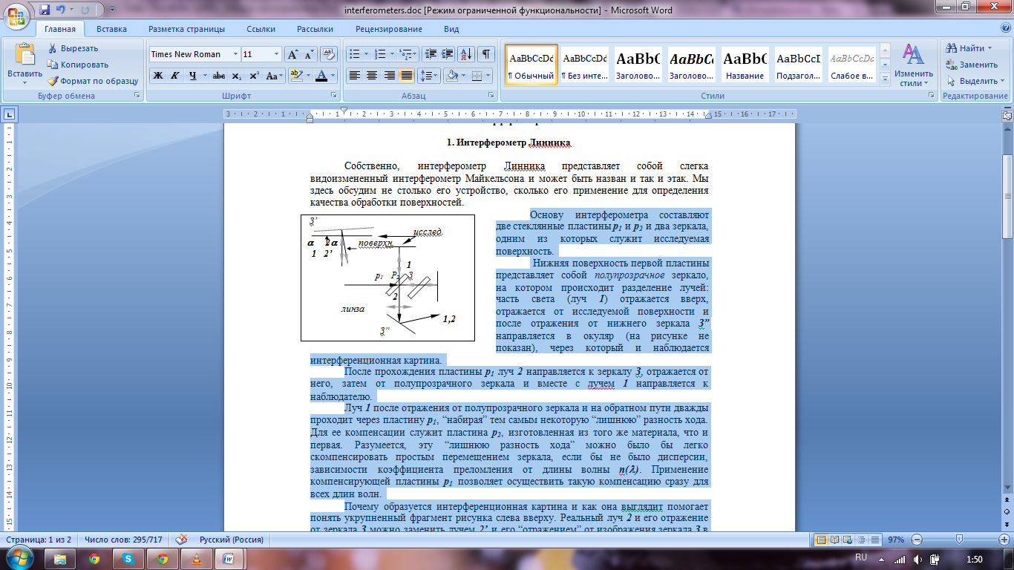Open the round Office button menu
Viewport: 1014px width, 570px height.
click(x=16, y=15)
